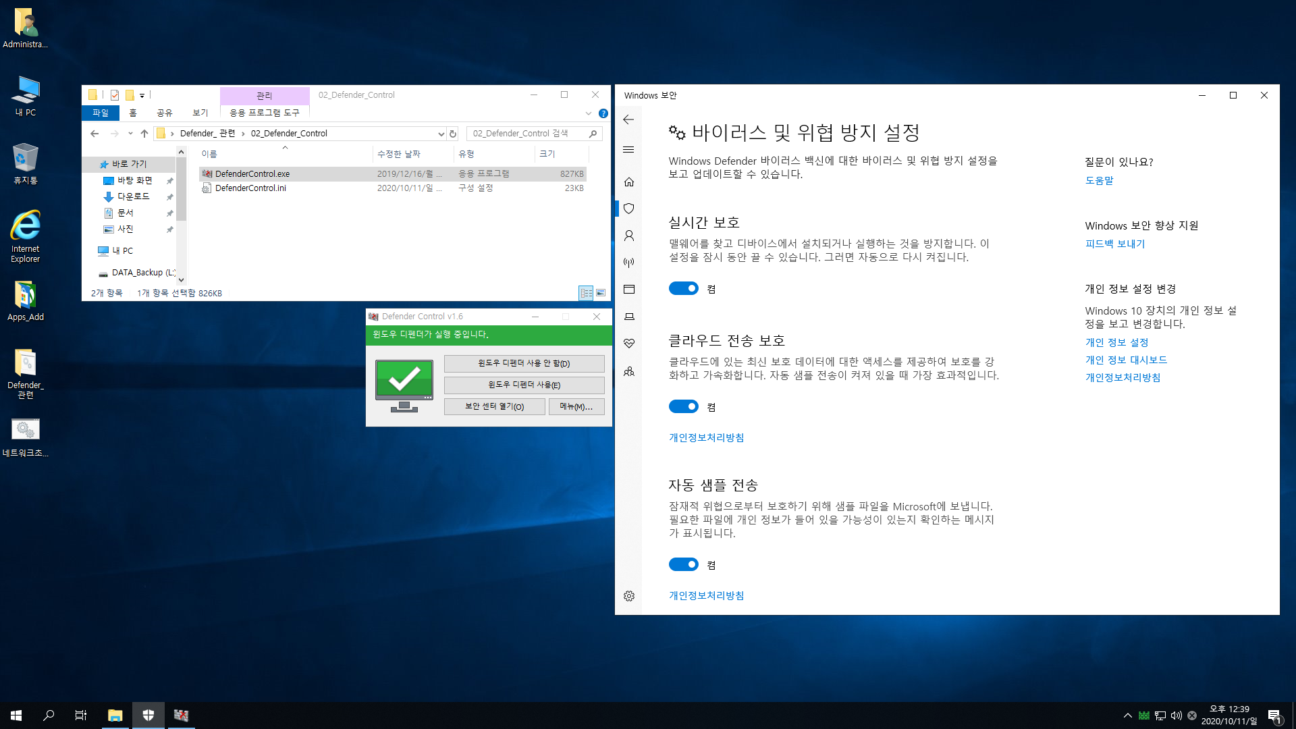This screenshot has height=729, width=1296.
Task: Turn off 실시간 보호 toggle
Action: (x=683, y=289)
